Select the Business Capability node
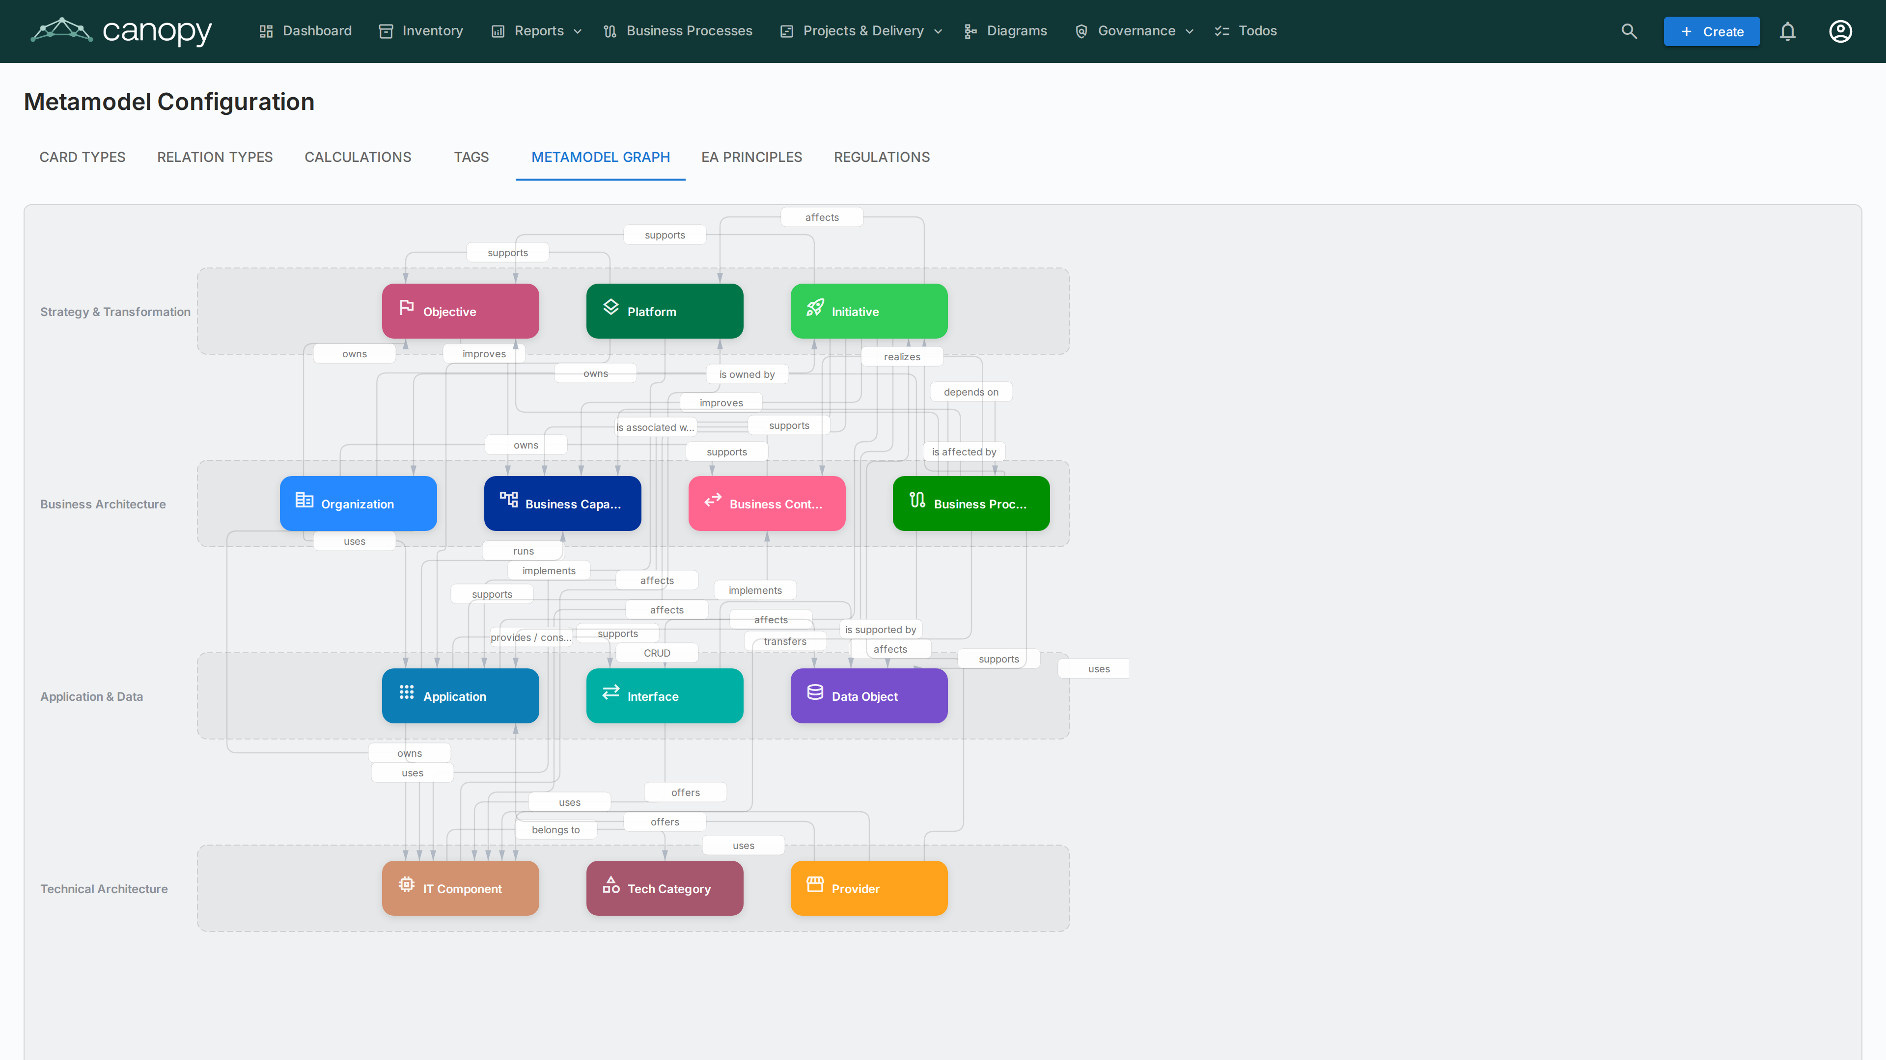 (563, 504)
